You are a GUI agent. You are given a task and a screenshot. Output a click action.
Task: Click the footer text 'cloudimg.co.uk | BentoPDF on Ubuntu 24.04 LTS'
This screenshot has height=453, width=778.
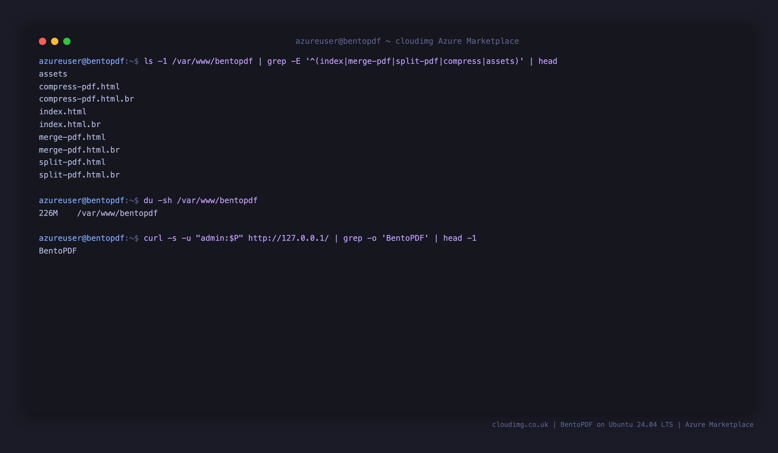(x=583, y=425)
